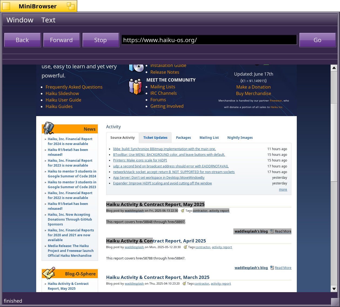Click the Forward button
340x307 pixels.
(62, 40)
